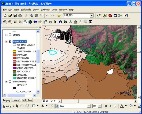This screenshot has width=142, height=114.
Task: Activate the Identify info tool
Action: point(60,22)
